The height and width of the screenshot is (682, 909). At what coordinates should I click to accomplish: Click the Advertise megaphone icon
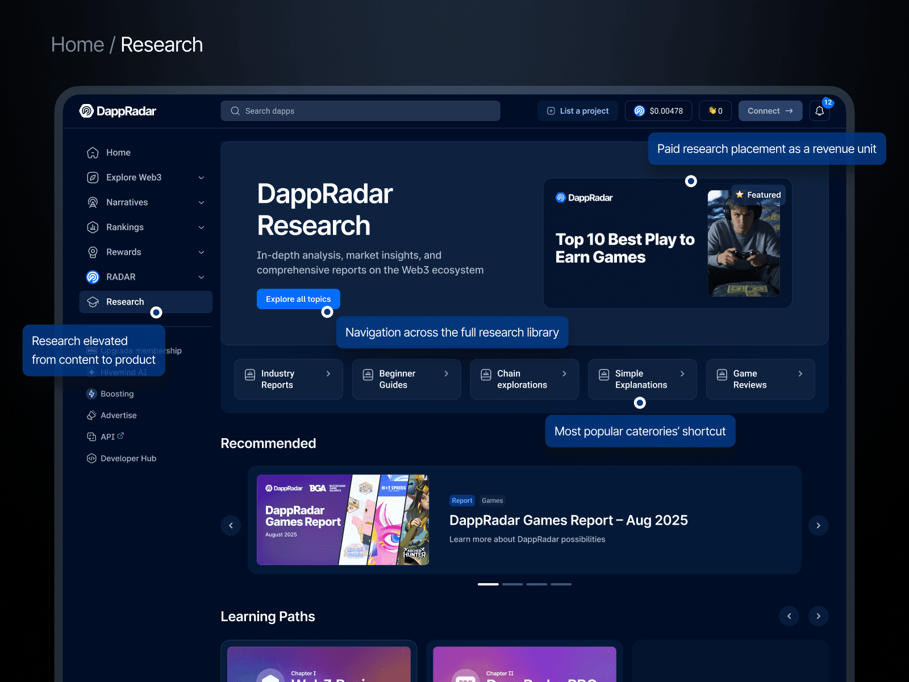[x=91, y=415]
